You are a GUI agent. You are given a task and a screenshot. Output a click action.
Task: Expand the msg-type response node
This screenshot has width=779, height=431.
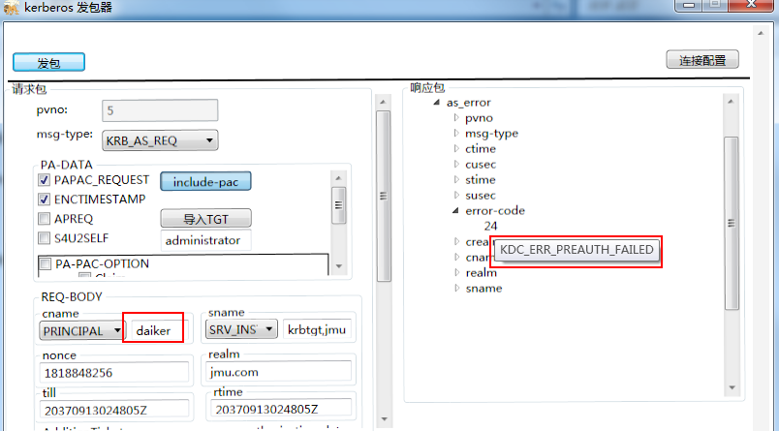pyautogui.click(x=456, y=133)
